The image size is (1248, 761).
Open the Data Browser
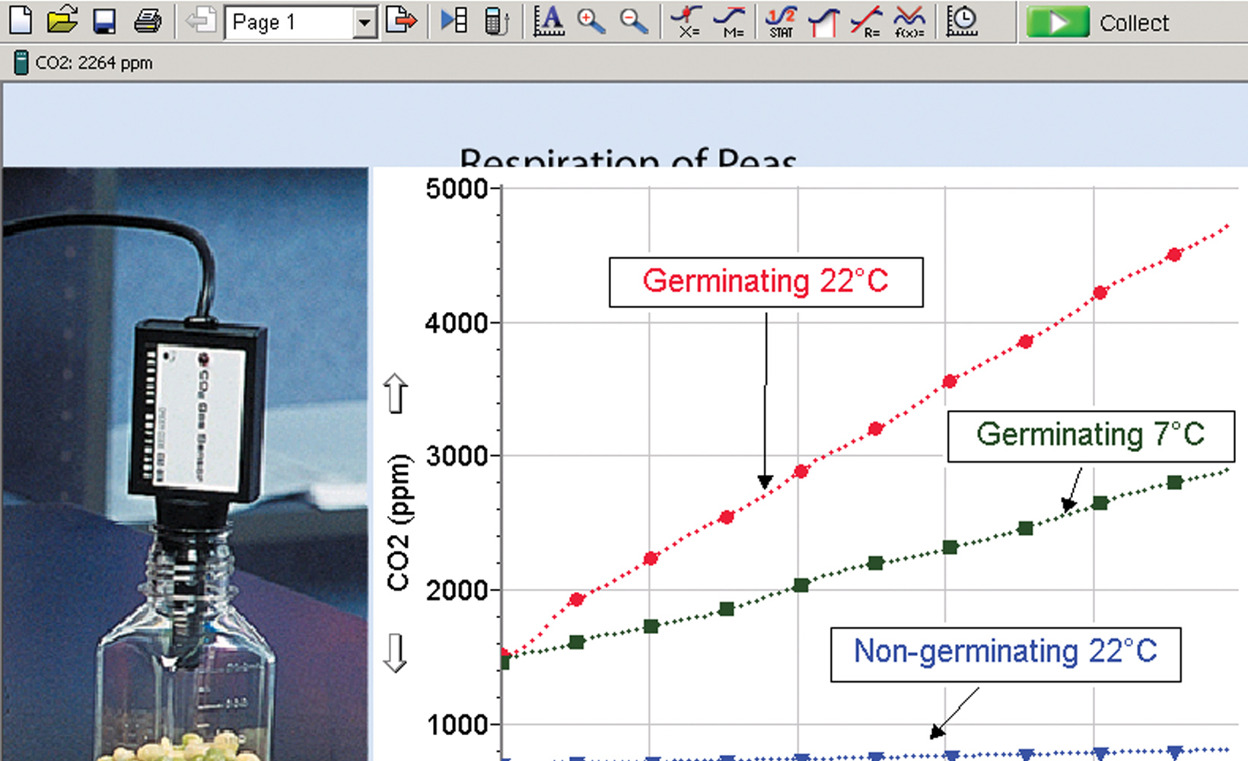tap(454, 21)
